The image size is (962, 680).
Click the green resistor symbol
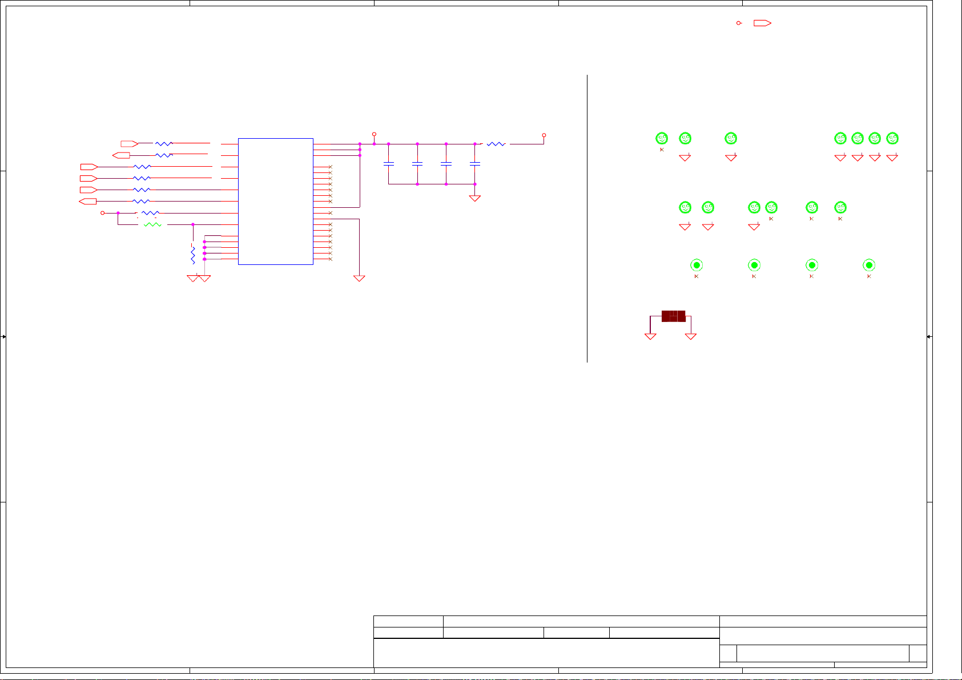[x=152, y=225]
